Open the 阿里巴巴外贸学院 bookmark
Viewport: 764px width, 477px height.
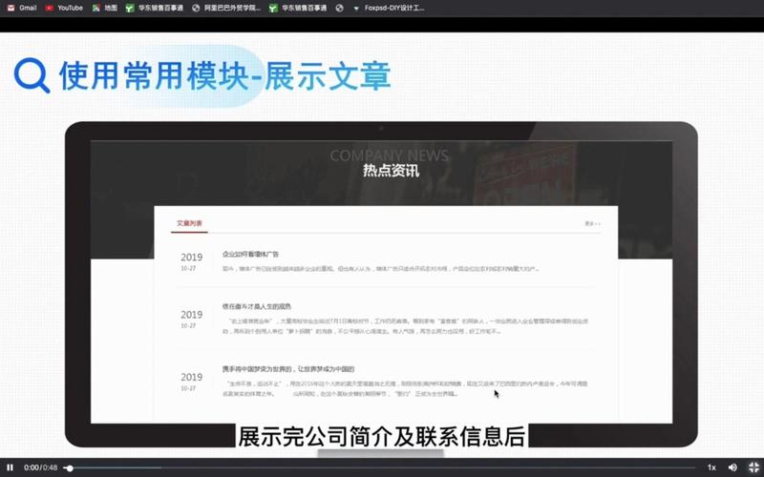point(226,8)
